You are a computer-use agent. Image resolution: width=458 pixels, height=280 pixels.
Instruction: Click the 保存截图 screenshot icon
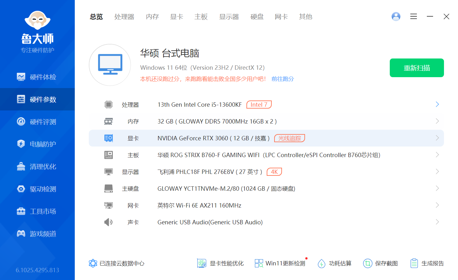pos(368,264)
